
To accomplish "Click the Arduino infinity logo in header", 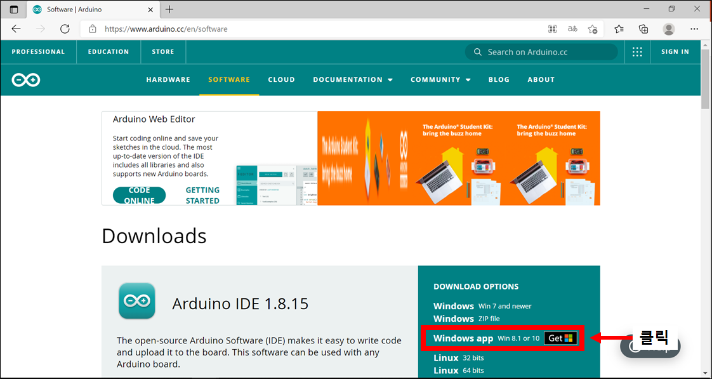I will tap(26, 80).
